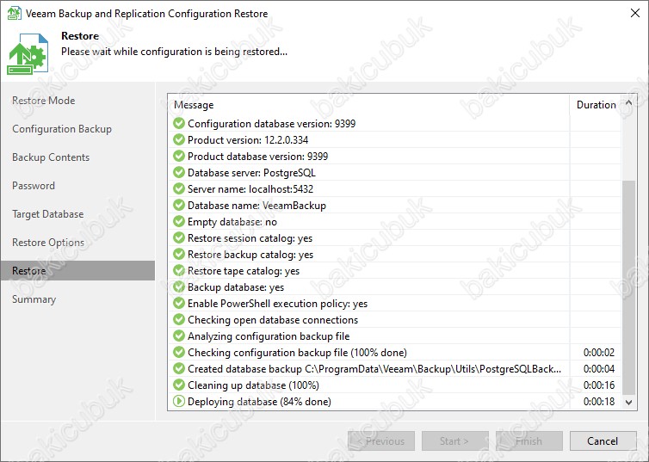
Task: Select the Database server: PostgreSQL text
Action: (251, 172)
